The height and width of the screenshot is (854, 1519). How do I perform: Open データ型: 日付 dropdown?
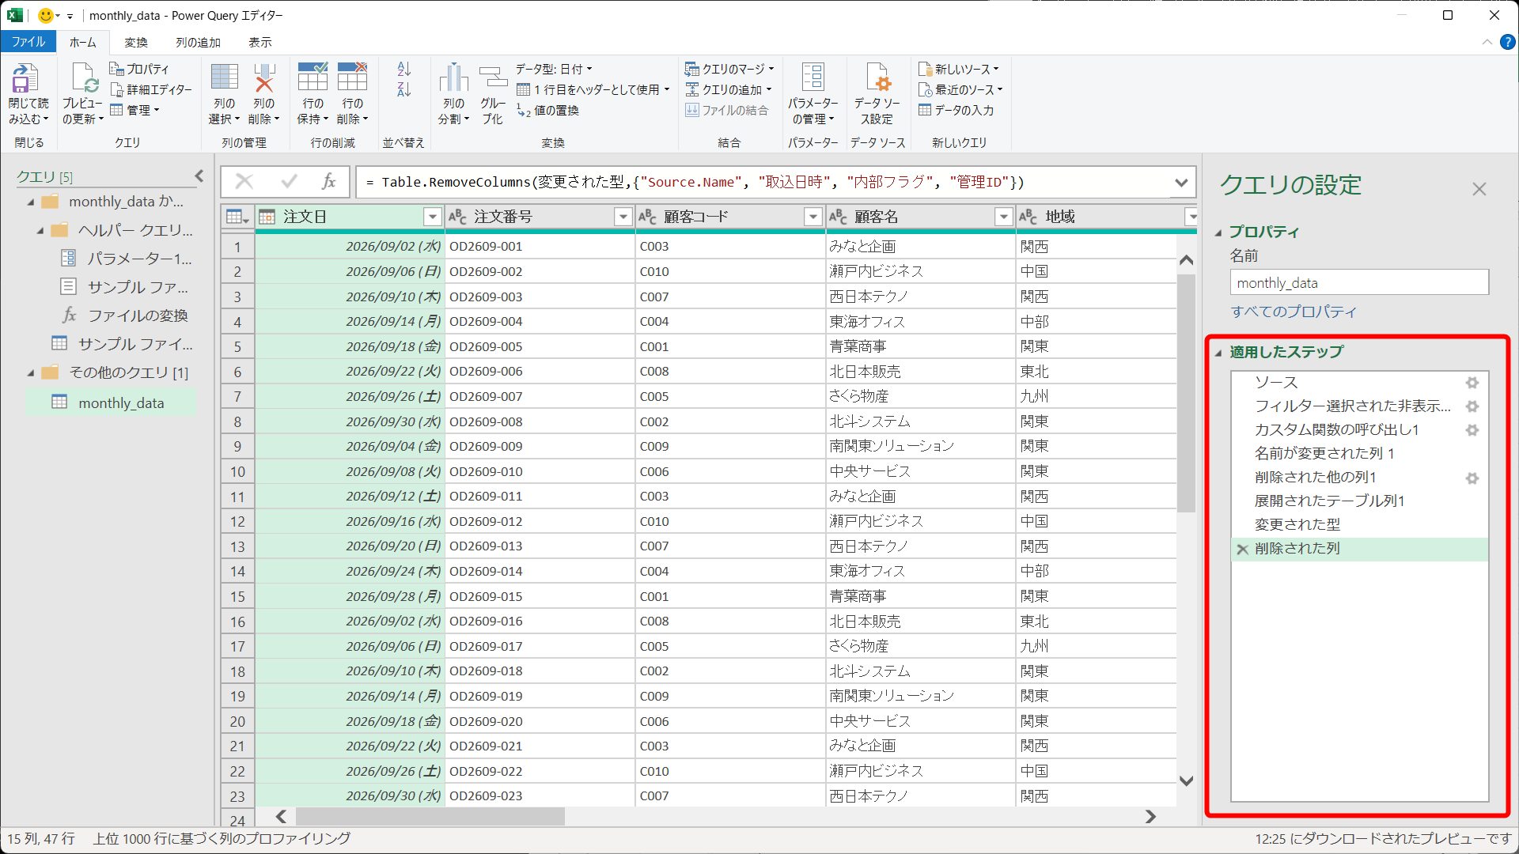pyautogui.click(x=554, y=69)
